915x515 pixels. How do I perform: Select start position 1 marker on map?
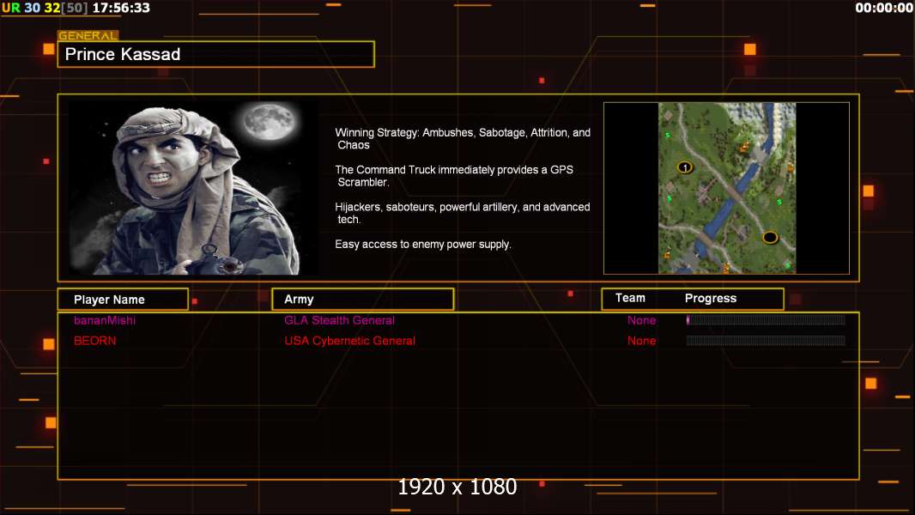[684, 167]
